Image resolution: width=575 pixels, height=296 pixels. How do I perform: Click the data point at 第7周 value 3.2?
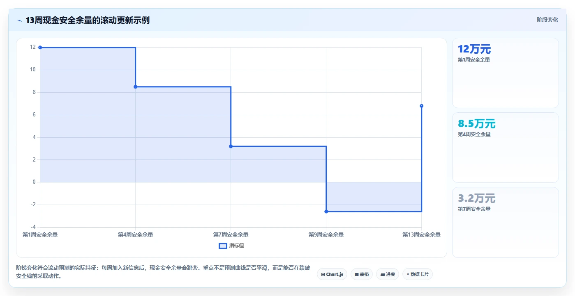tap(231, 146)
